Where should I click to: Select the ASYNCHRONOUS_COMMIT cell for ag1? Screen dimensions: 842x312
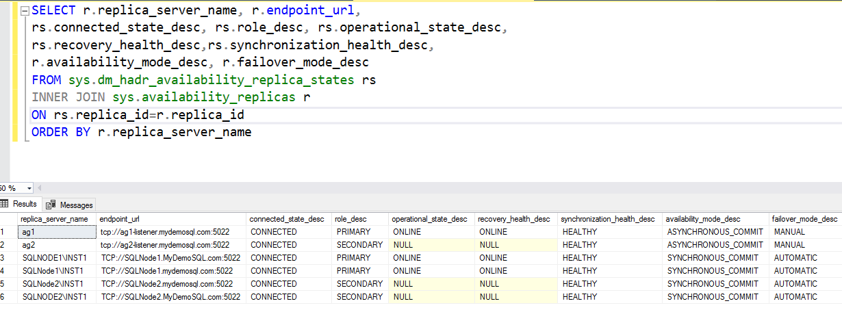click(x=715, y=232)
